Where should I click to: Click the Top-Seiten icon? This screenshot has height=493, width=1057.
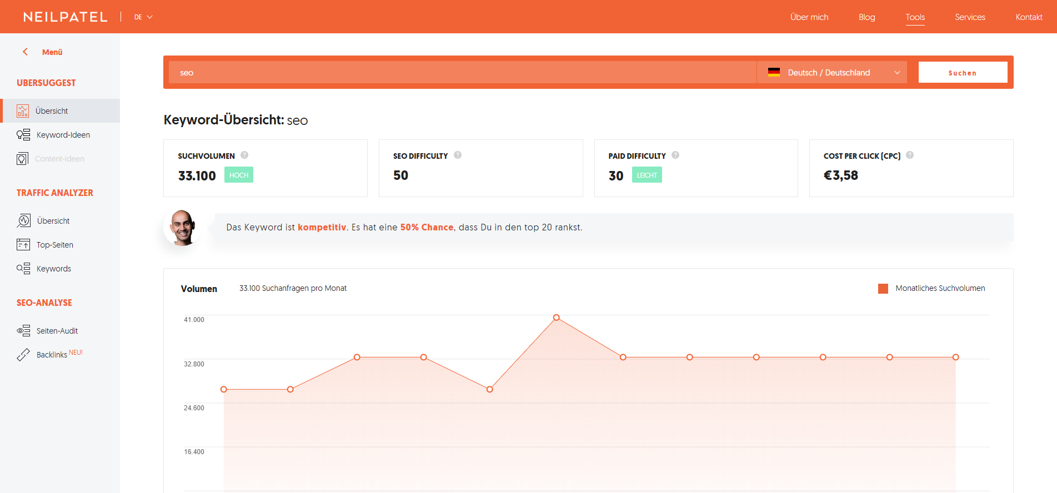pos(23,244)
